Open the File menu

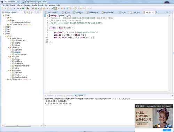pos(3,5)
